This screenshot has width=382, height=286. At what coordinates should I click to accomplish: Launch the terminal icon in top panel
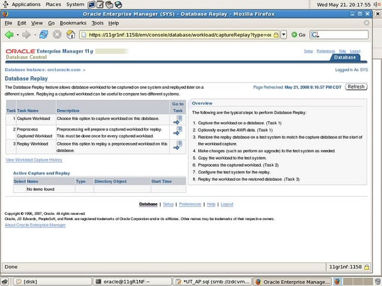(x=91, y=4)
